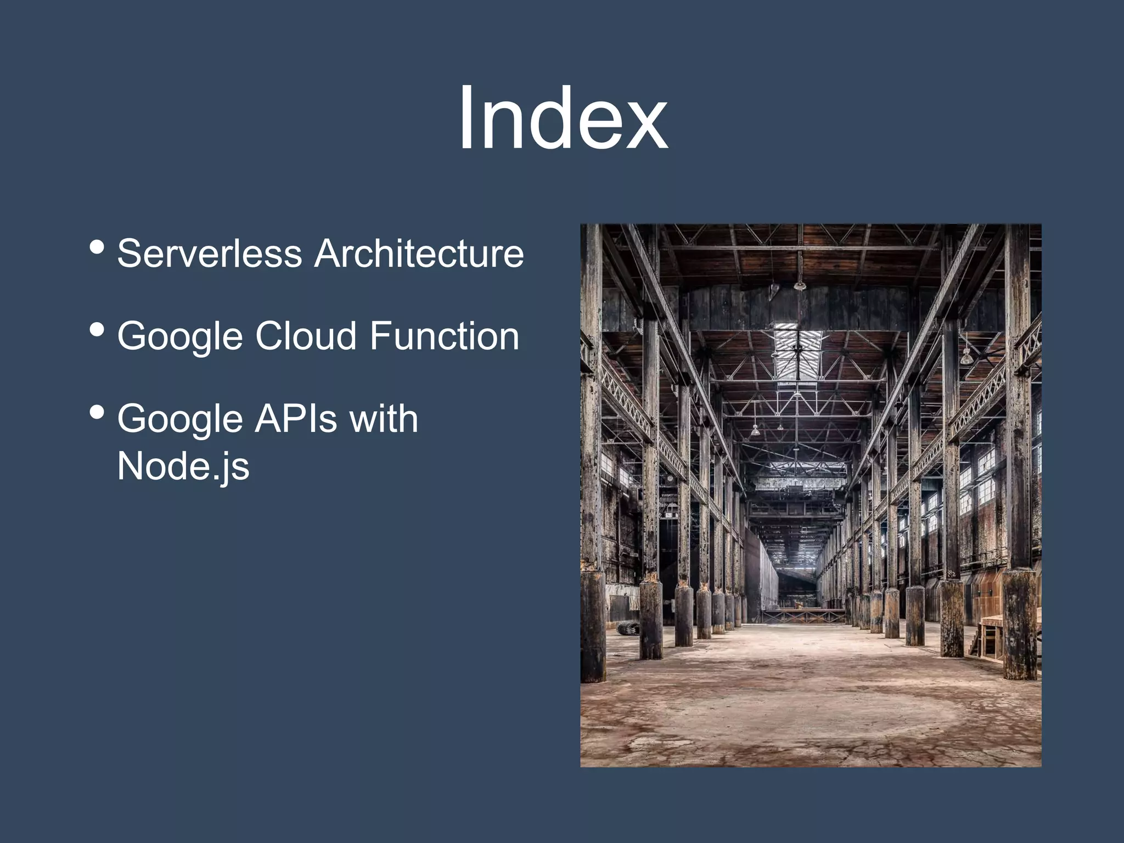
Task: Click the abandoned factory interior photo
Action: (811, 495)
